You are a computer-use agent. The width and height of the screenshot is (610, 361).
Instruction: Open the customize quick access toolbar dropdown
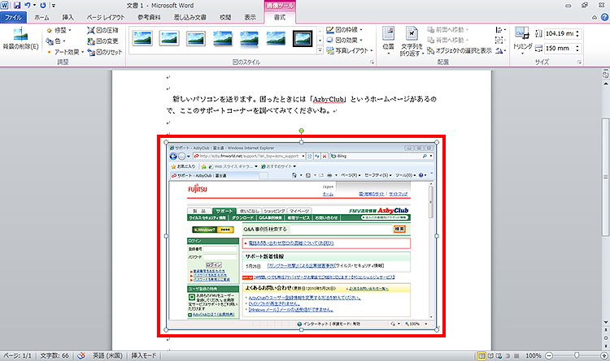54,6
